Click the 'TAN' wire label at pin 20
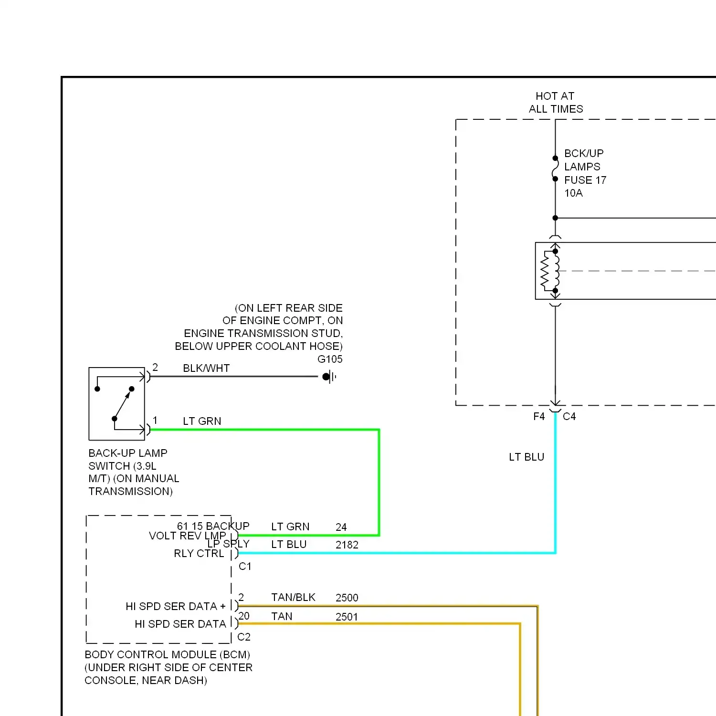716x716 pixels. (282, 616)
